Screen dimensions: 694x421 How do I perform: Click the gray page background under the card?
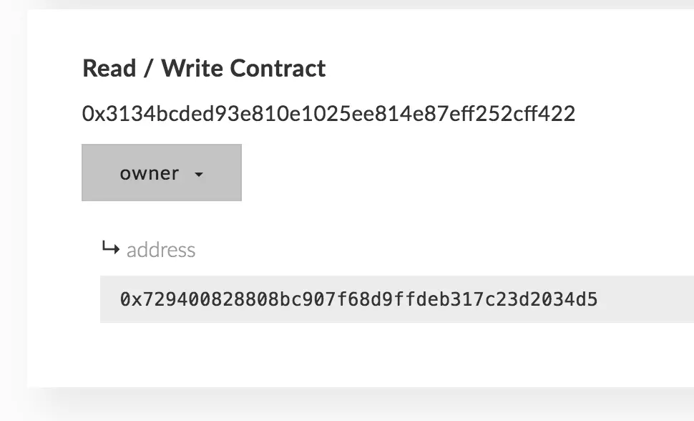click(354, 405)
